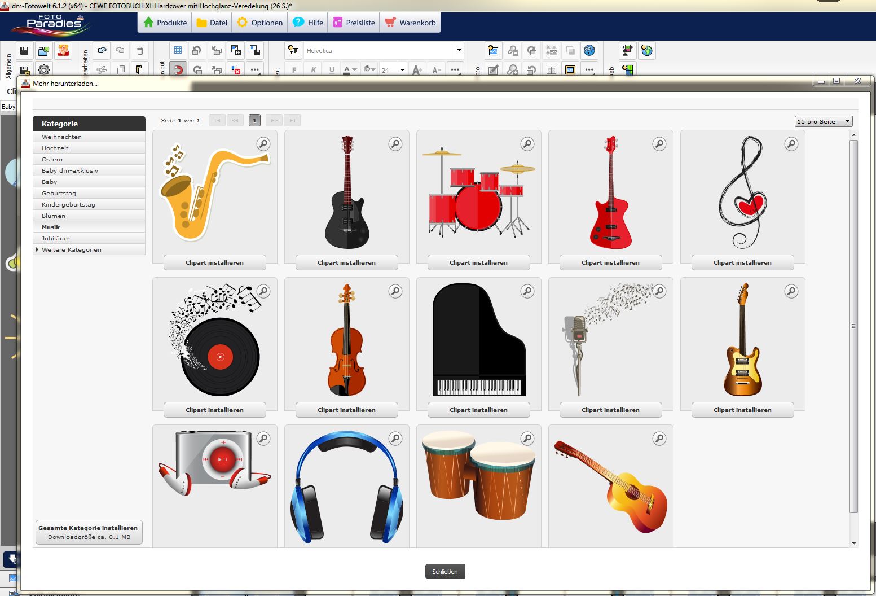Open the Warenkorb menu
The height and width of the screenshot is (596, 876).
(x=410, y=23)
